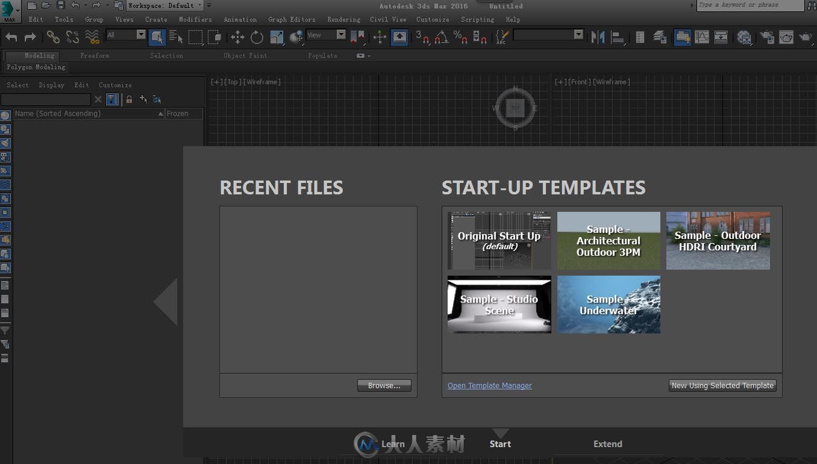Toggle Keyboard Shortcut Override
Screen dimensions: 817x464
click(x=399, y=37)
